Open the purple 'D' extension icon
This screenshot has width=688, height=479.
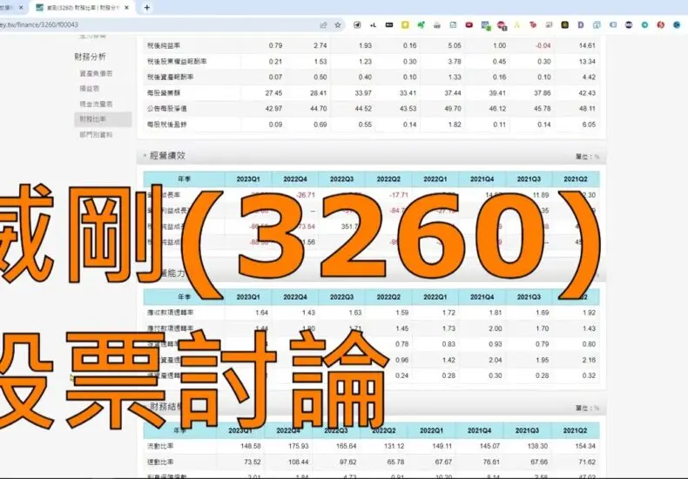click(x=581, y=25)
